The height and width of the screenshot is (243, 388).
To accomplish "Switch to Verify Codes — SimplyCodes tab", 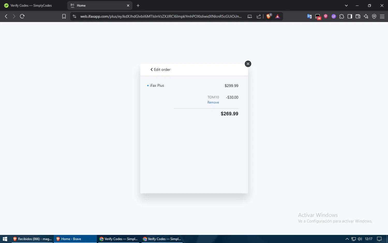I will tap(31, 5).
